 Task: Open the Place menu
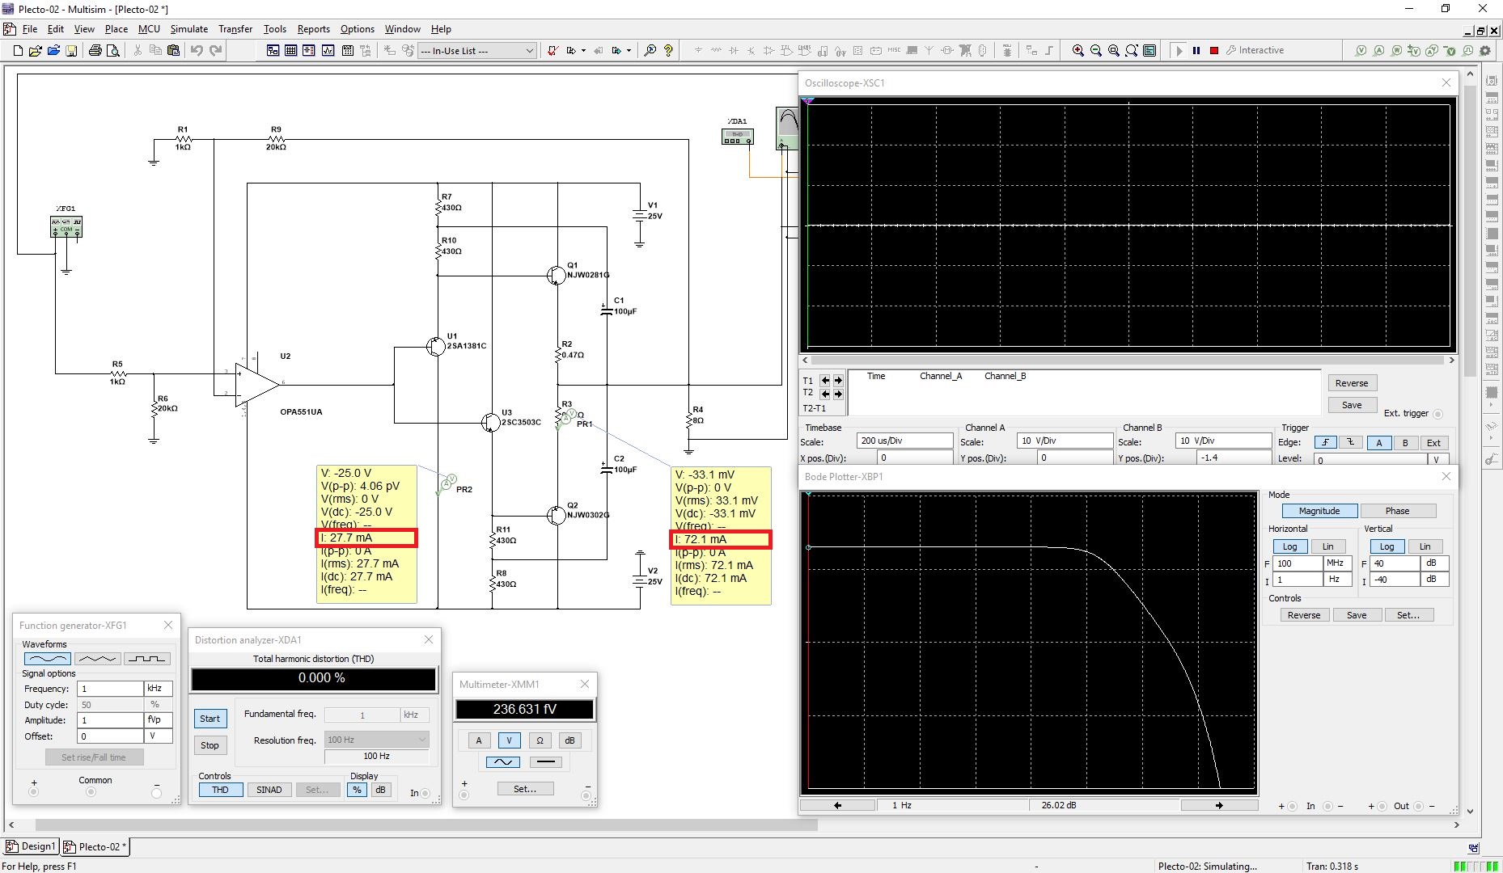[x=116, y=29]
